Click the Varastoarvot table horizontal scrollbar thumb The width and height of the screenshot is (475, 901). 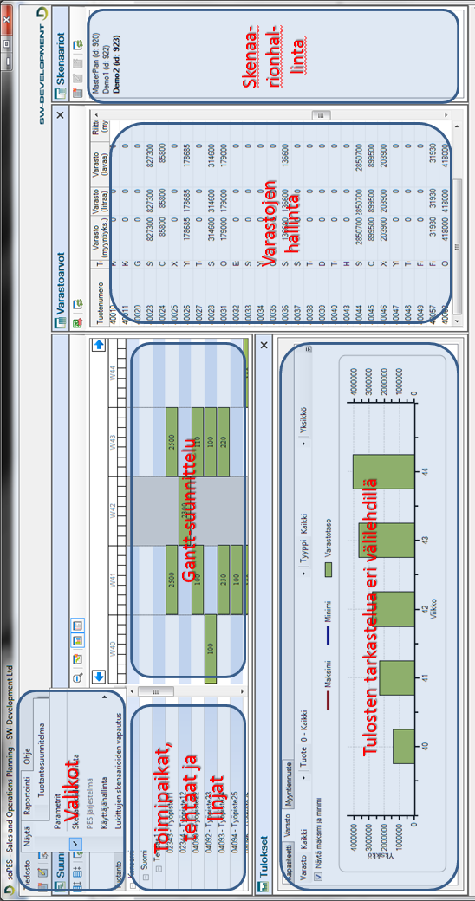pyautogui.click(x=458, y=246)
